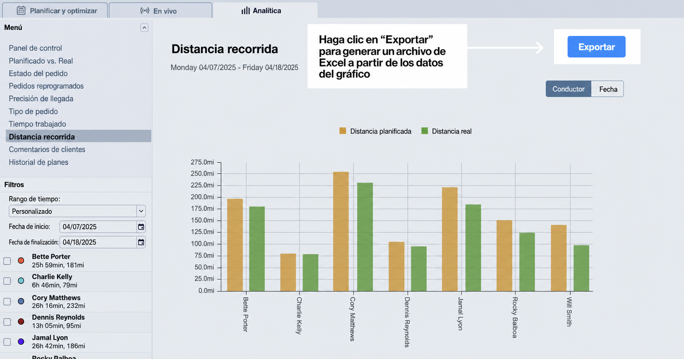This screenshot has height=359, width=684.
Task: Switch chart grouping to Fecha
Action: pyautogui.click(x=608, y=89)
